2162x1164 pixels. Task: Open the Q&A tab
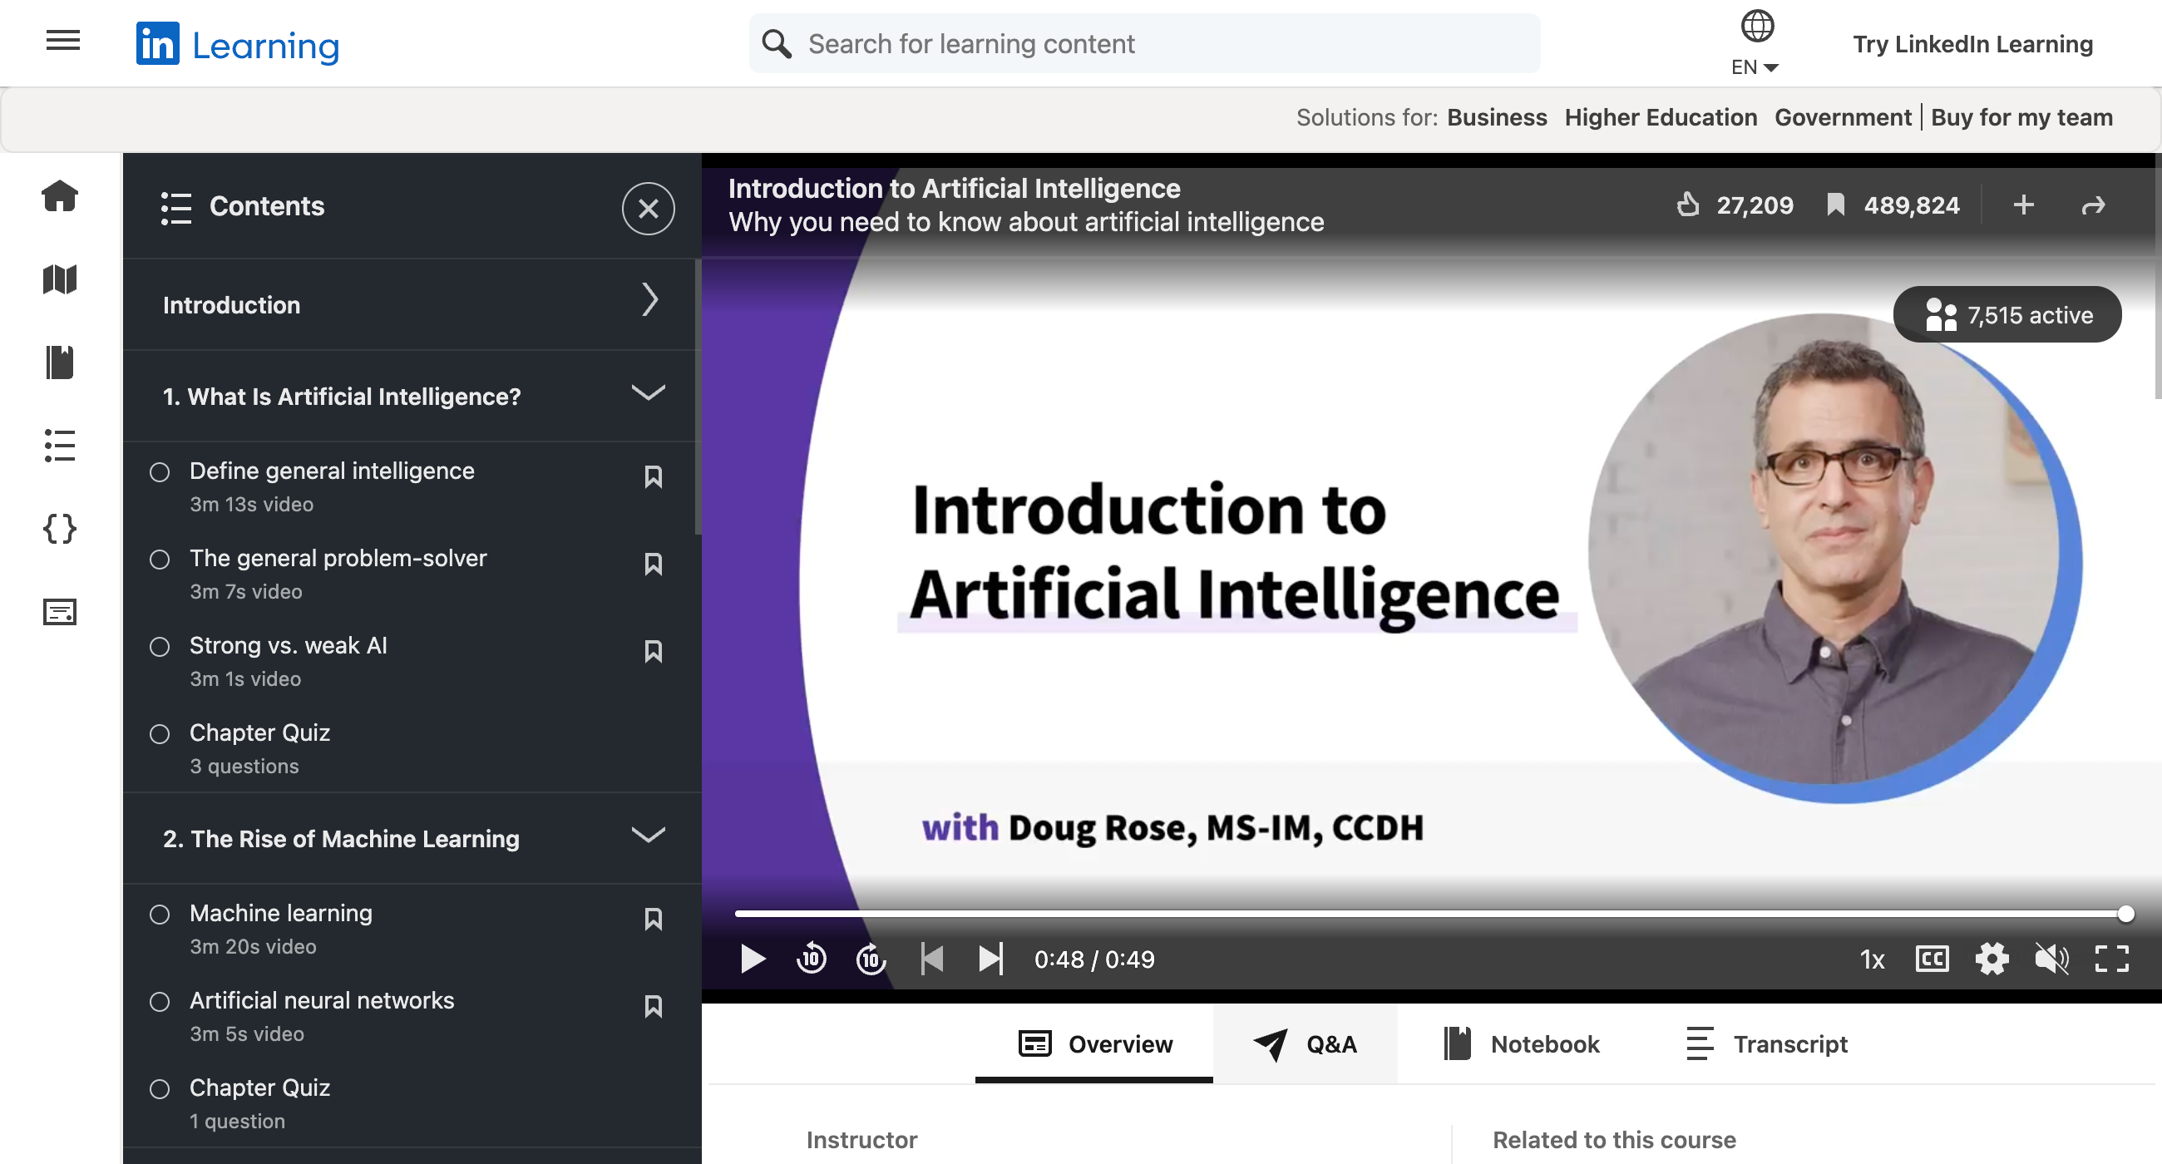tap(1306, 1044)
